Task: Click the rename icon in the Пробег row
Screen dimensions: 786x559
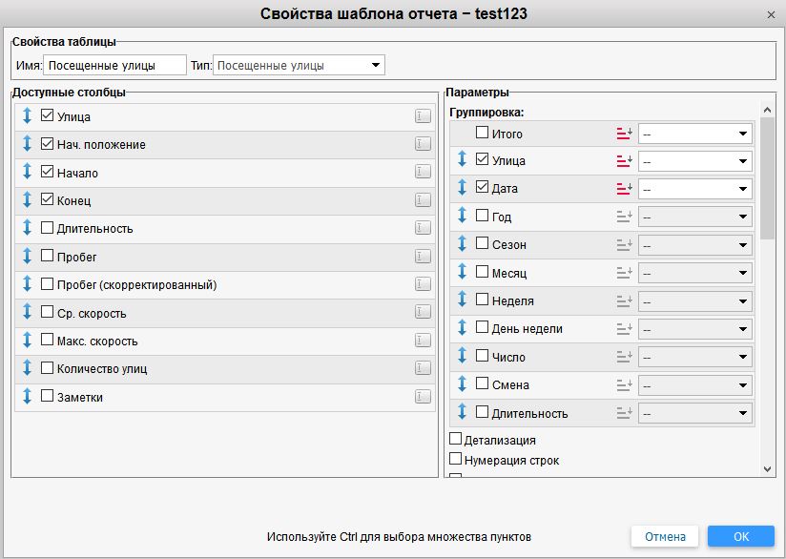Action: [423, 257]
